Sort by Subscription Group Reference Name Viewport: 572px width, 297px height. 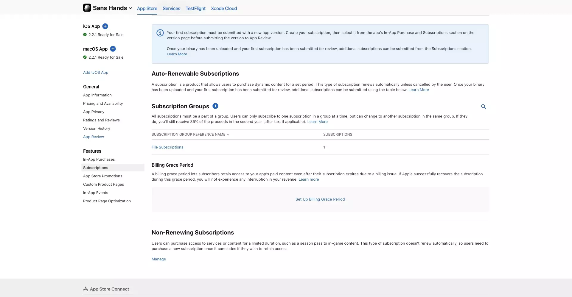click(190, 135)
